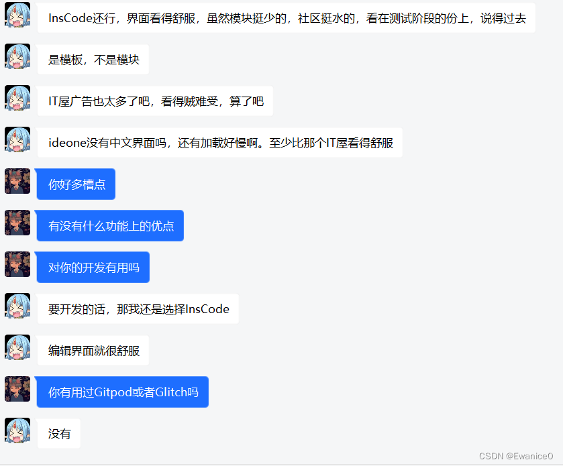Click the avatar beside the IT屋广告 message
This screenshot has width=563, height=466.
(x=17, y=98)
